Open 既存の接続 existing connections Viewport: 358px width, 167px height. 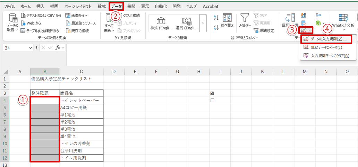(x=77, y=30)
